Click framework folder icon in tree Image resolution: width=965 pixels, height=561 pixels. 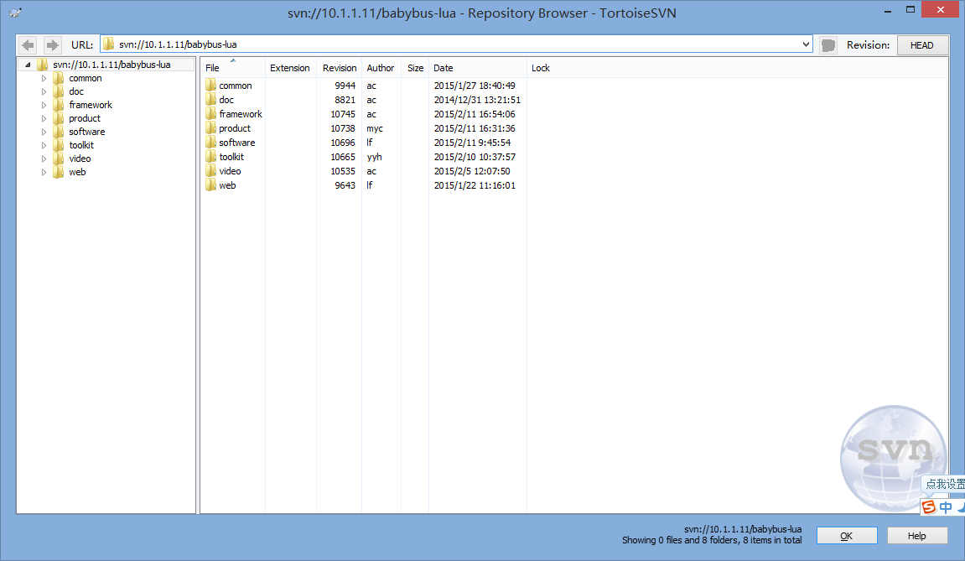(59, 106)
